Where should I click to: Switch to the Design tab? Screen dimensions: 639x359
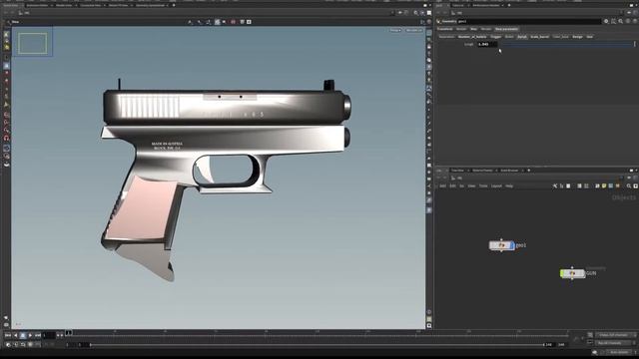pyautogui.click(x=577, y=37)
